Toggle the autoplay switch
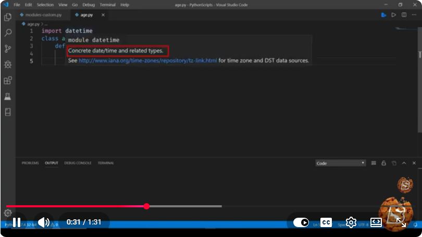Image resolution: width=422 pixels, height=237 pixels. click(x=301, y=222)
